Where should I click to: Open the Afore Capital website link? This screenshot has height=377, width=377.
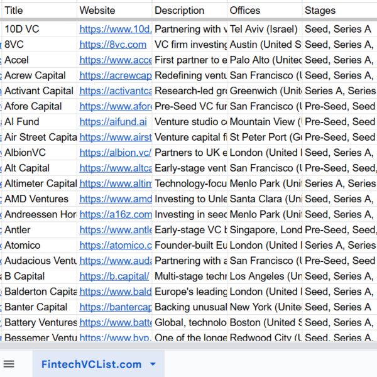coord(116,106)
